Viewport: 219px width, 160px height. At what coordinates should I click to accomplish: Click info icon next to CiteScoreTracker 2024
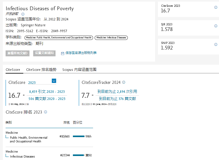pos(123,82)
